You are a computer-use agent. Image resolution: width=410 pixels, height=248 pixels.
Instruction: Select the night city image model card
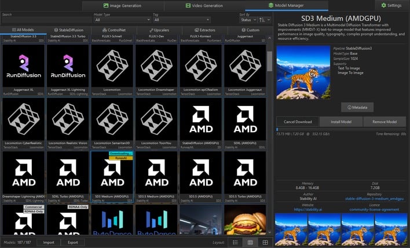(201, 220)
